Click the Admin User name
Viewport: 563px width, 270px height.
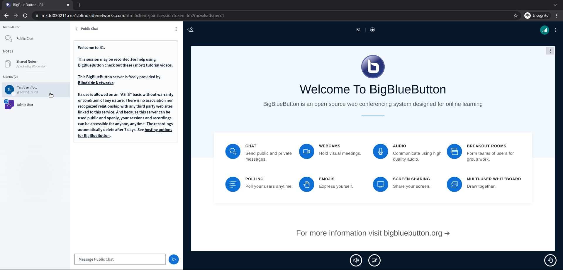[25, 105]
